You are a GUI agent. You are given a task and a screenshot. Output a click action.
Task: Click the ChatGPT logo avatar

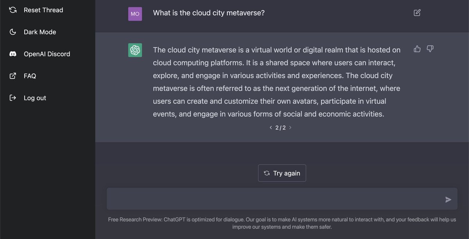135,50
